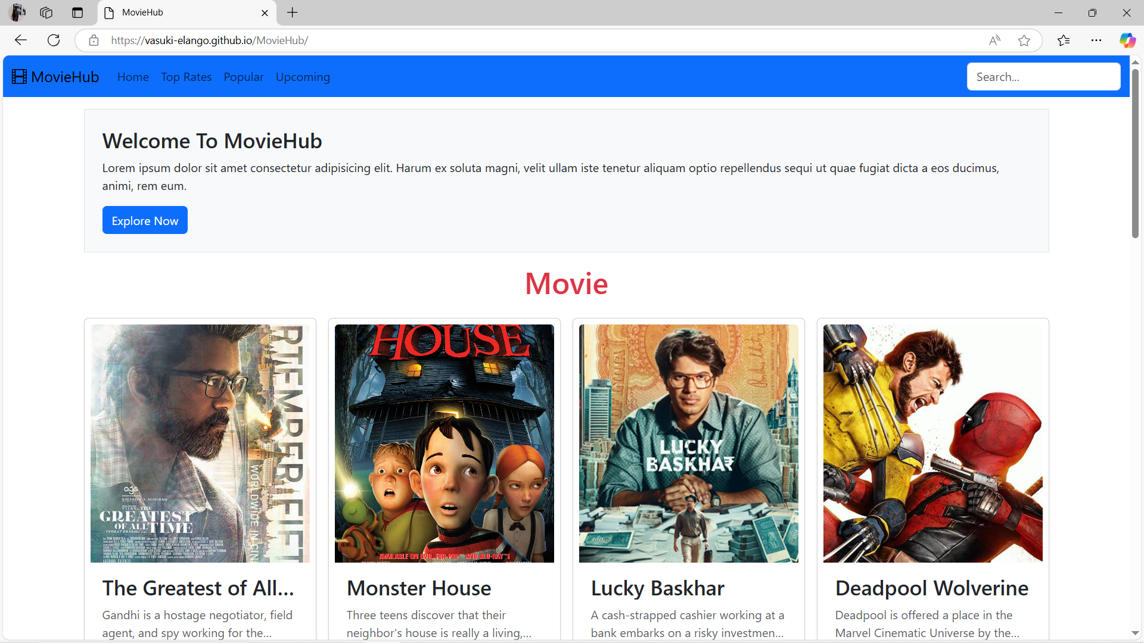
Task: Add this page to favorites with the star icon
Action: [1024, 40]
